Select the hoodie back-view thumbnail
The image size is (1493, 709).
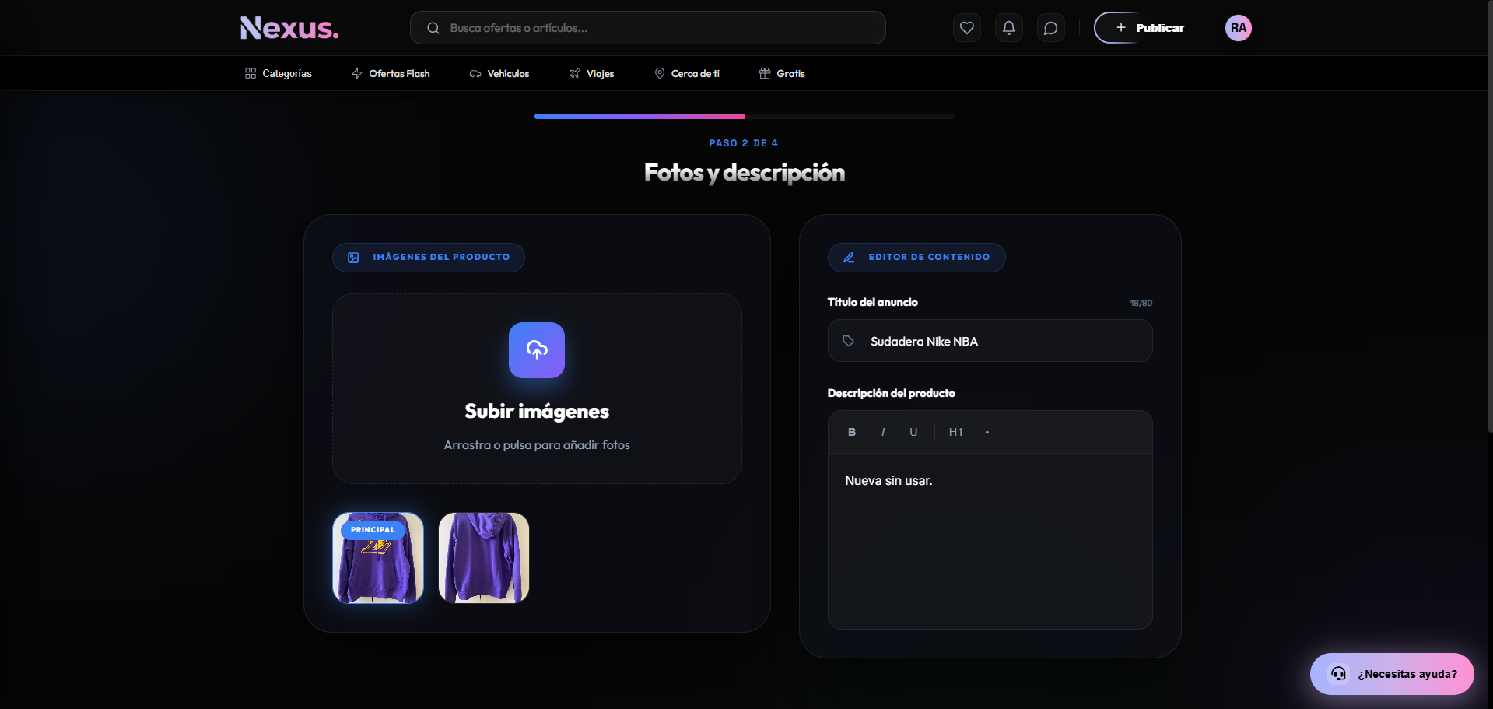coord(484,558)
